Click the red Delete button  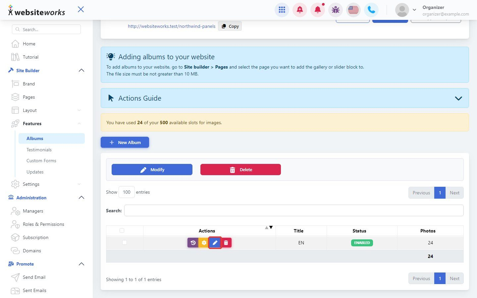point(240,170)
